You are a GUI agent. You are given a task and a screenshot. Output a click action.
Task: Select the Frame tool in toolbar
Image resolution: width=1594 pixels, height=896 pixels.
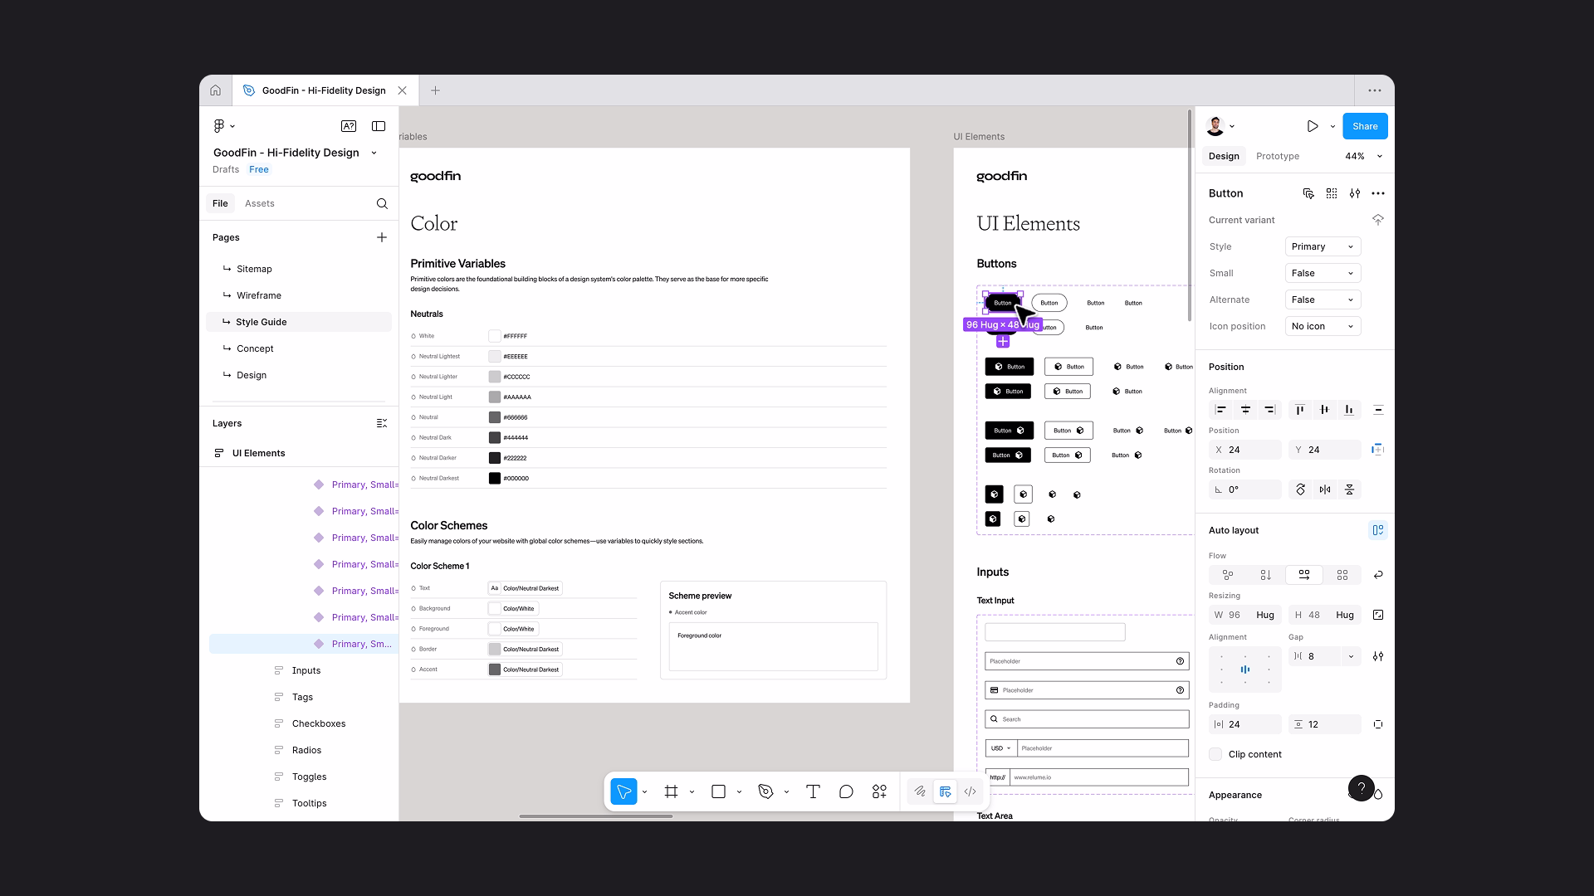671,792
